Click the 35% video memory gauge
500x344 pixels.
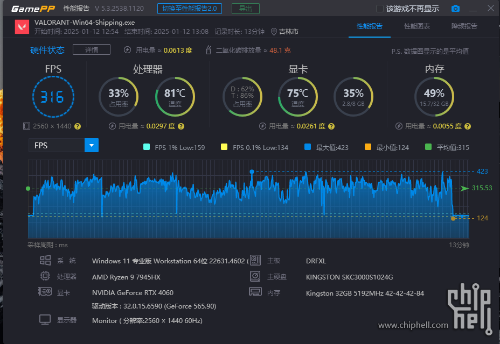(x=353, y=96)
